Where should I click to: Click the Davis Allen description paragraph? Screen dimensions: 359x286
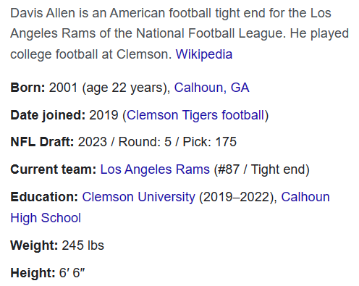tap(179, 33)
